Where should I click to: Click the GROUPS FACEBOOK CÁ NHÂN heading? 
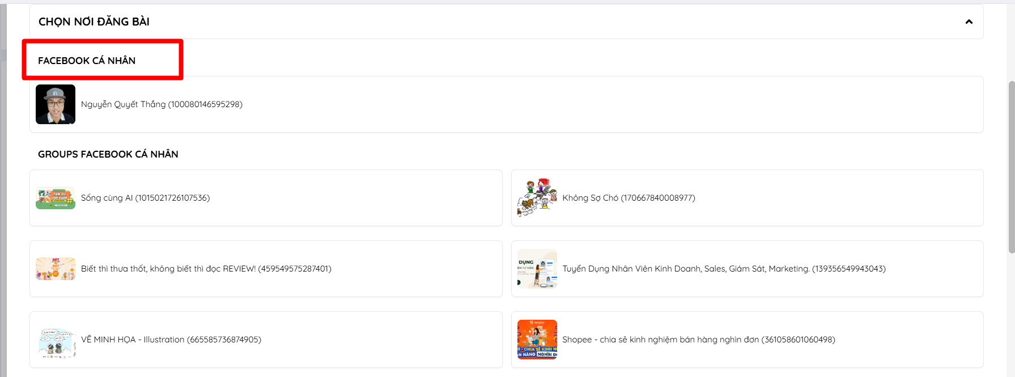tap(108, 154)
